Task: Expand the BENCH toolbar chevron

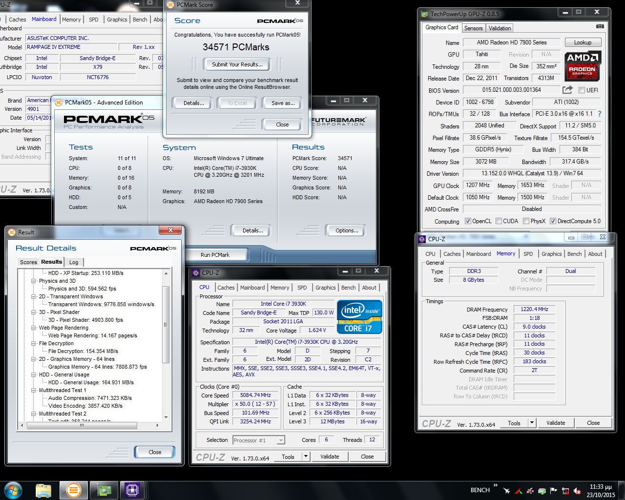Action: point(496,486)
